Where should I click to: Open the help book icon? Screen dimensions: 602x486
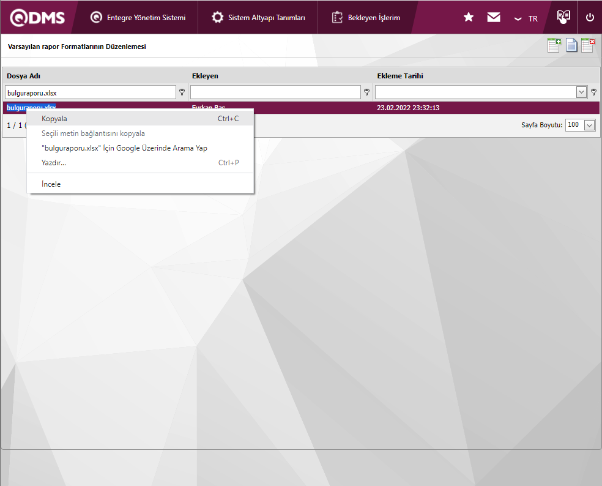point(563,16)
